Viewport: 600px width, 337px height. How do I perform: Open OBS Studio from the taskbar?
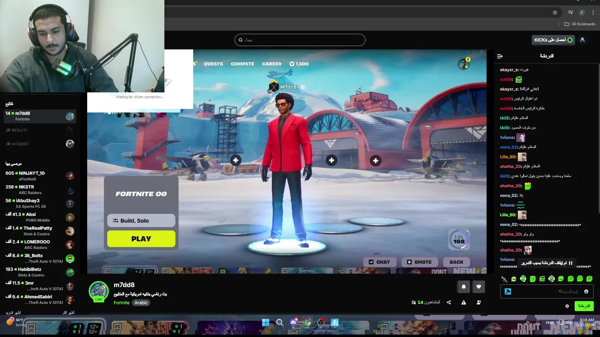click(321, 322)
